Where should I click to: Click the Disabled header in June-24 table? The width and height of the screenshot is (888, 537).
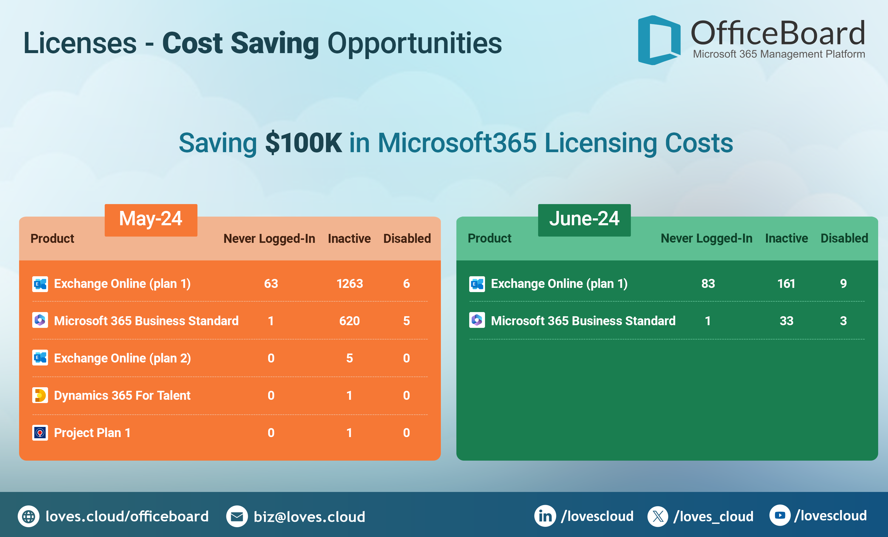tap(844, 238)
